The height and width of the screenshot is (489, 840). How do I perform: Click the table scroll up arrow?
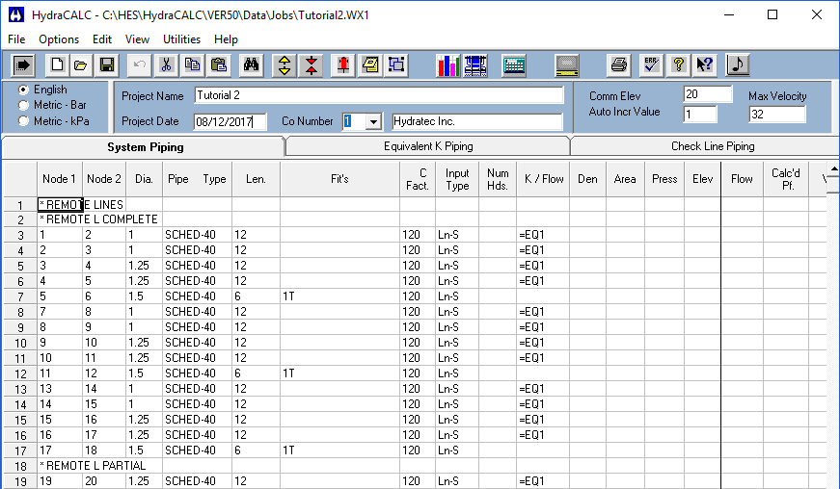pos(833,168)
